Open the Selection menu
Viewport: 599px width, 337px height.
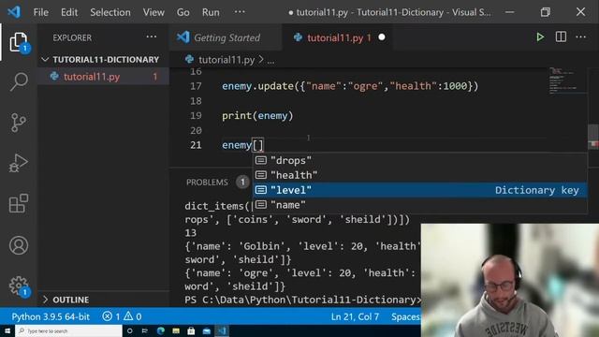point(110,12)
